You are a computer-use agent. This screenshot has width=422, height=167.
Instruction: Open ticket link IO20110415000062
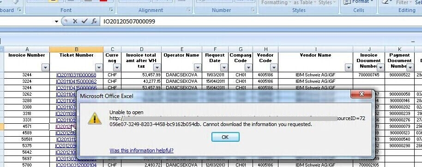click(x=76, y=81)
